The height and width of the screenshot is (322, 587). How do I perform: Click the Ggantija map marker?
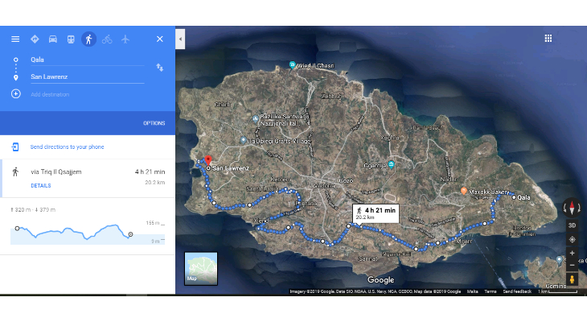[392, 164]
